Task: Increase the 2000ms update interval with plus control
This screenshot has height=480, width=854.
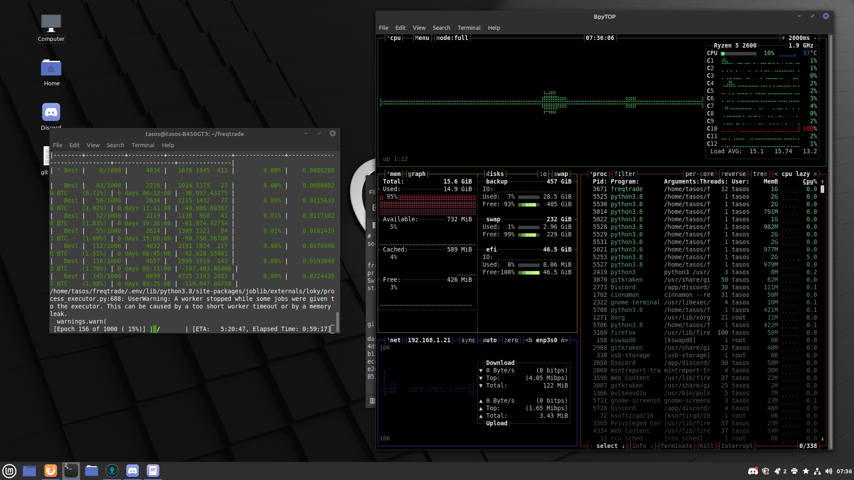Action: coord(784,38)
